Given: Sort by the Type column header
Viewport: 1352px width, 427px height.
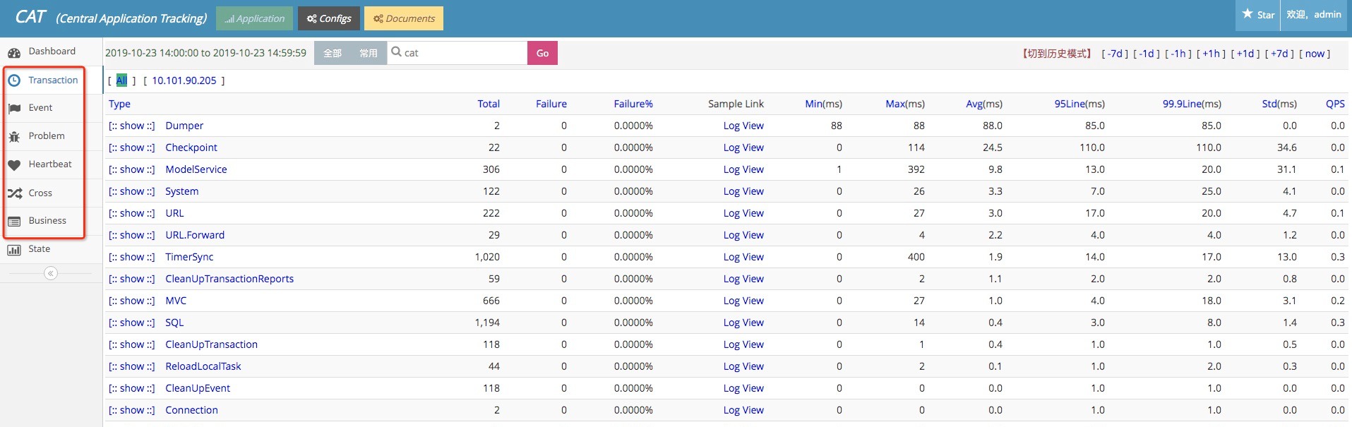Looking at the screenshot, I should pyautogui.click(x=119, y=104).
